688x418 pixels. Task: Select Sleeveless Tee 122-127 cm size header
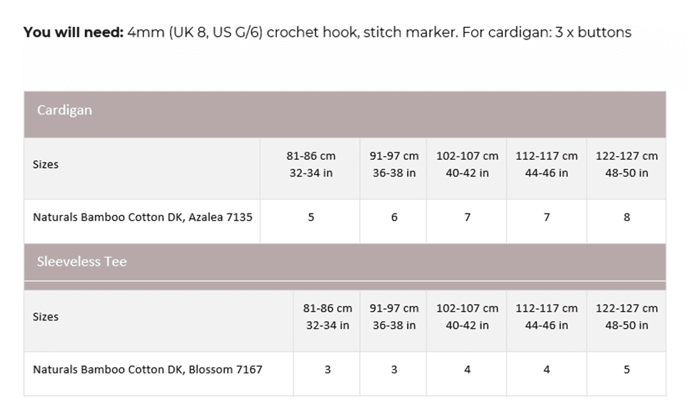626,317
